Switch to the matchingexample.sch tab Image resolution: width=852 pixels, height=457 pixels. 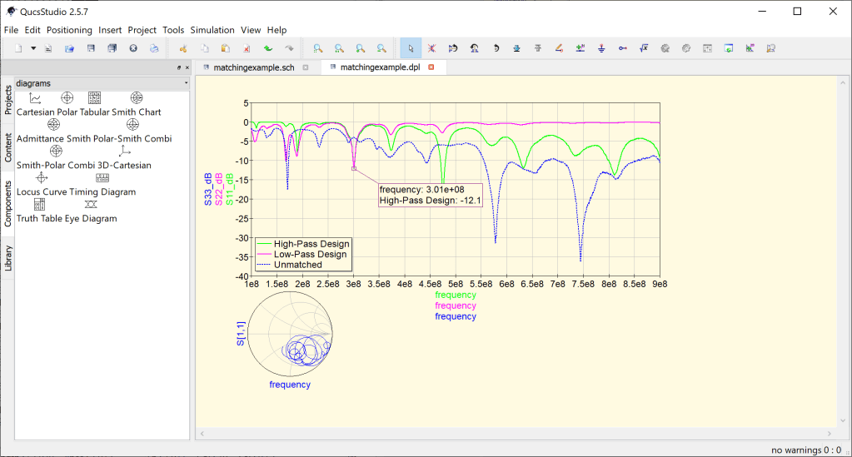[254, 67]
